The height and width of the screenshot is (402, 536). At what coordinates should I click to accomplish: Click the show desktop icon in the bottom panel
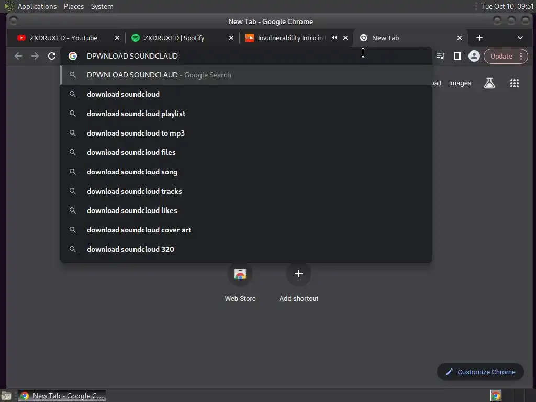pos(6,396)
